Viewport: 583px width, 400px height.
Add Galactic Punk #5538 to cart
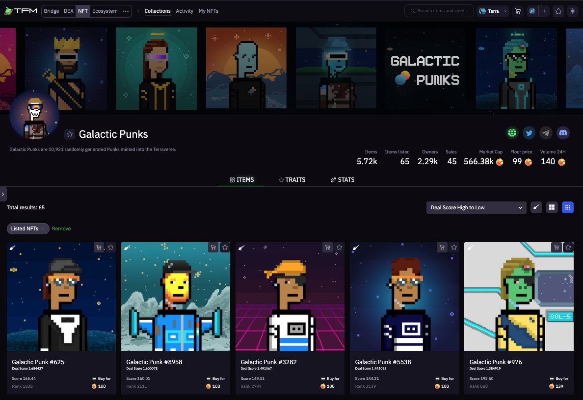(442, 248)
